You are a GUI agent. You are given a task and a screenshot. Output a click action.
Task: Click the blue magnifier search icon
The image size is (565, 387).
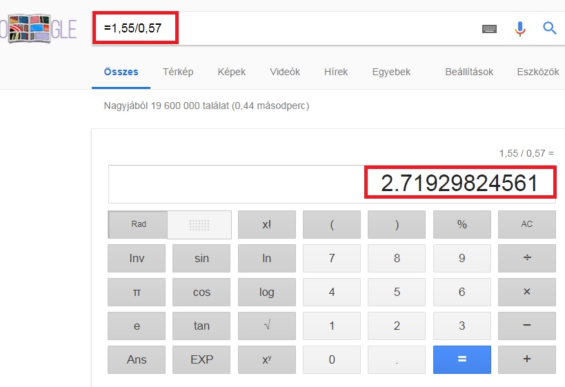click(550, 28)
